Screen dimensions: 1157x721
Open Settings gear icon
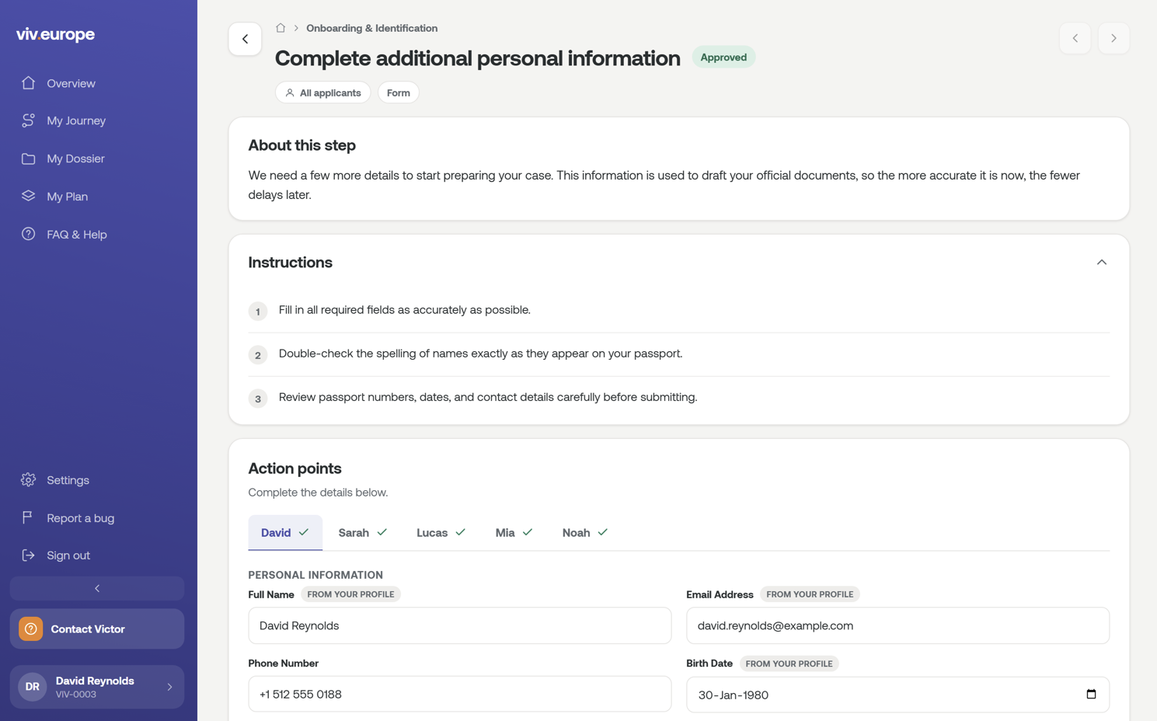pyautogui.click(x=29, y=480)
